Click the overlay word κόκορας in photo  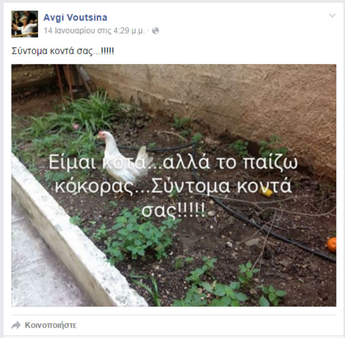[95, 186]
